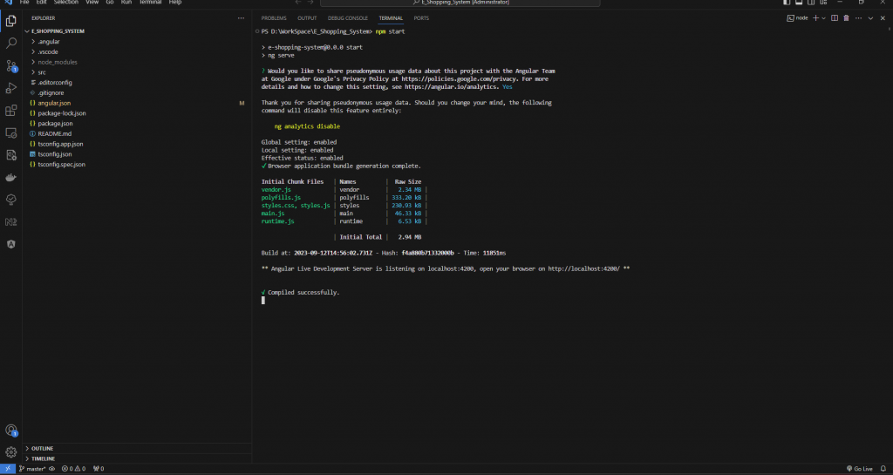Create a new terminal with the plus icon
This screenshot has height=475, width=893.
[x=815, y=18]
